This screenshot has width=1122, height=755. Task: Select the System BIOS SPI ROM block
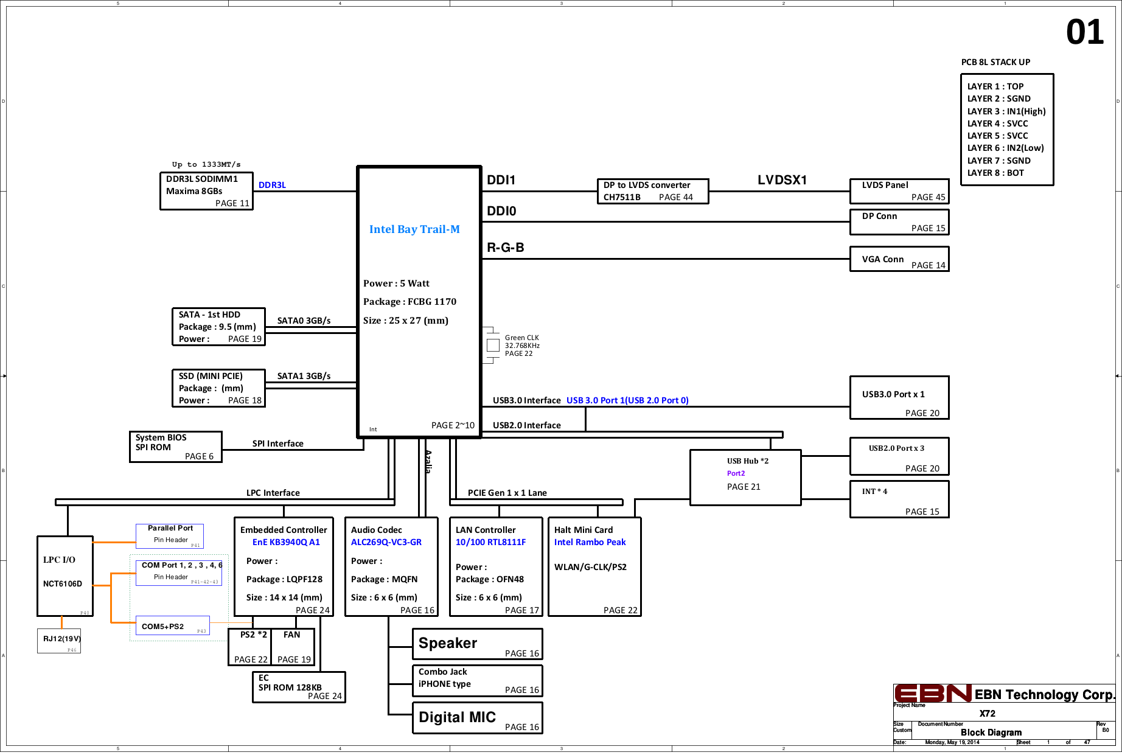pos(176,447)
